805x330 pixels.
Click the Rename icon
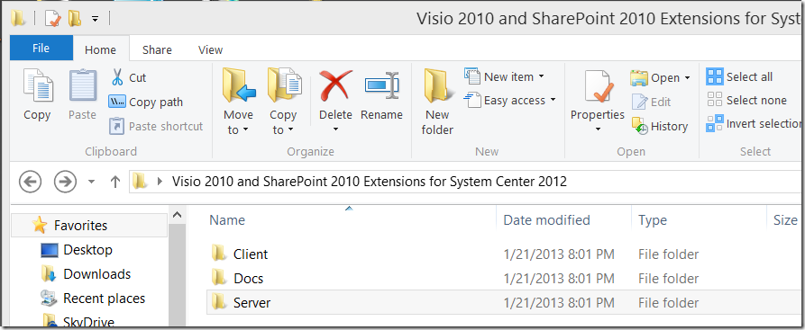pyautogui.click(x=381, y=85)
